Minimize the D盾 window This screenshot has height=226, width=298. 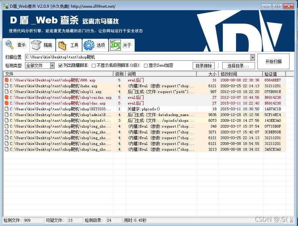[x=266, y=6]
